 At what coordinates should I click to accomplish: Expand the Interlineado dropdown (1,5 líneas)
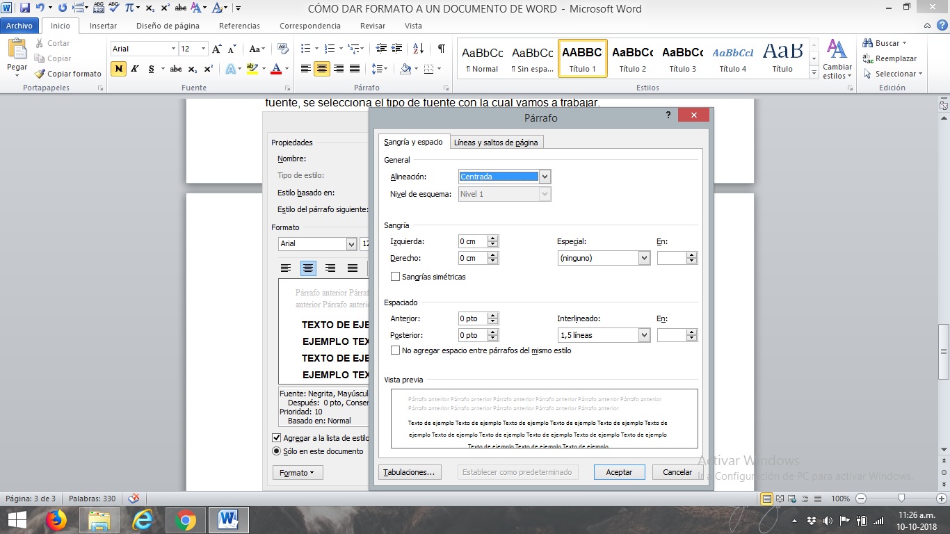[643, 335]
